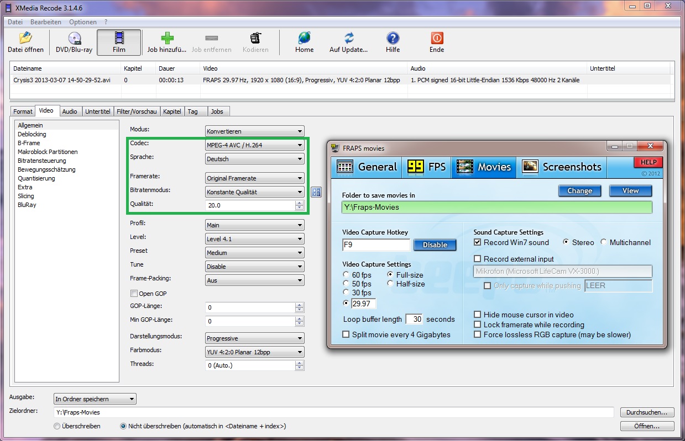Screen dimensions: 685x441
Task: Select Stereo sound option
Action: coord(566,242)
